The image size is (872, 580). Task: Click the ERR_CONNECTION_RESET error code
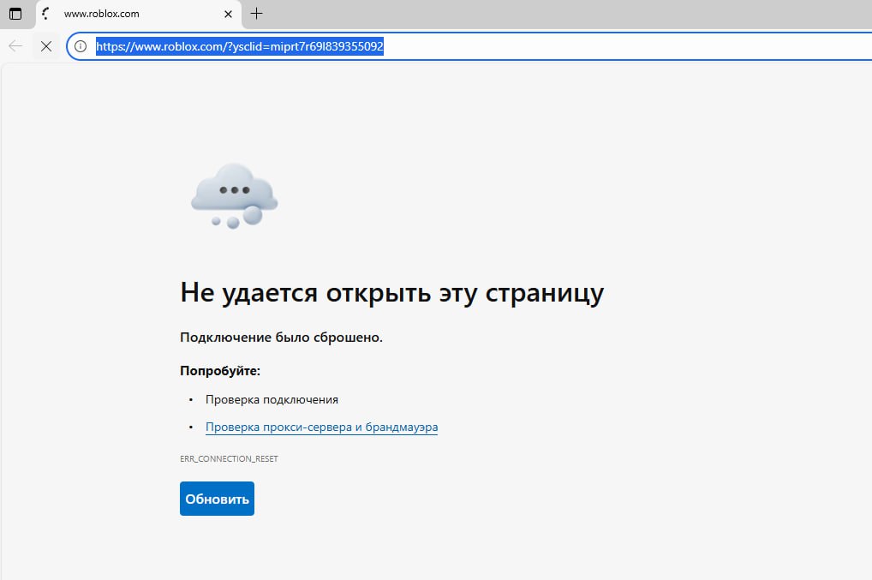point(229,459)
